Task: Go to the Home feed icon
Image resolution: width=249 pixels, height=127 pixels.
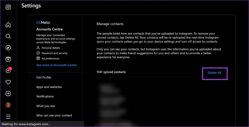Action: click(8, 25)
